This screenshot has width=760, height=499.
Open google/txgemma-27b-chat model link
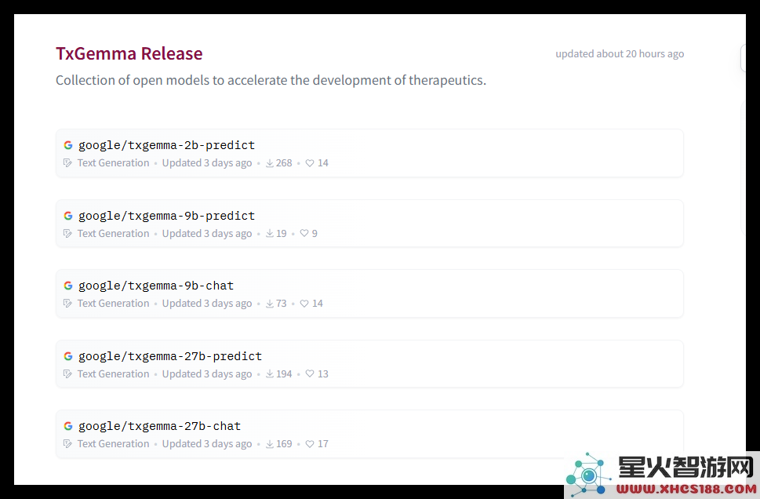click(159, 426)
